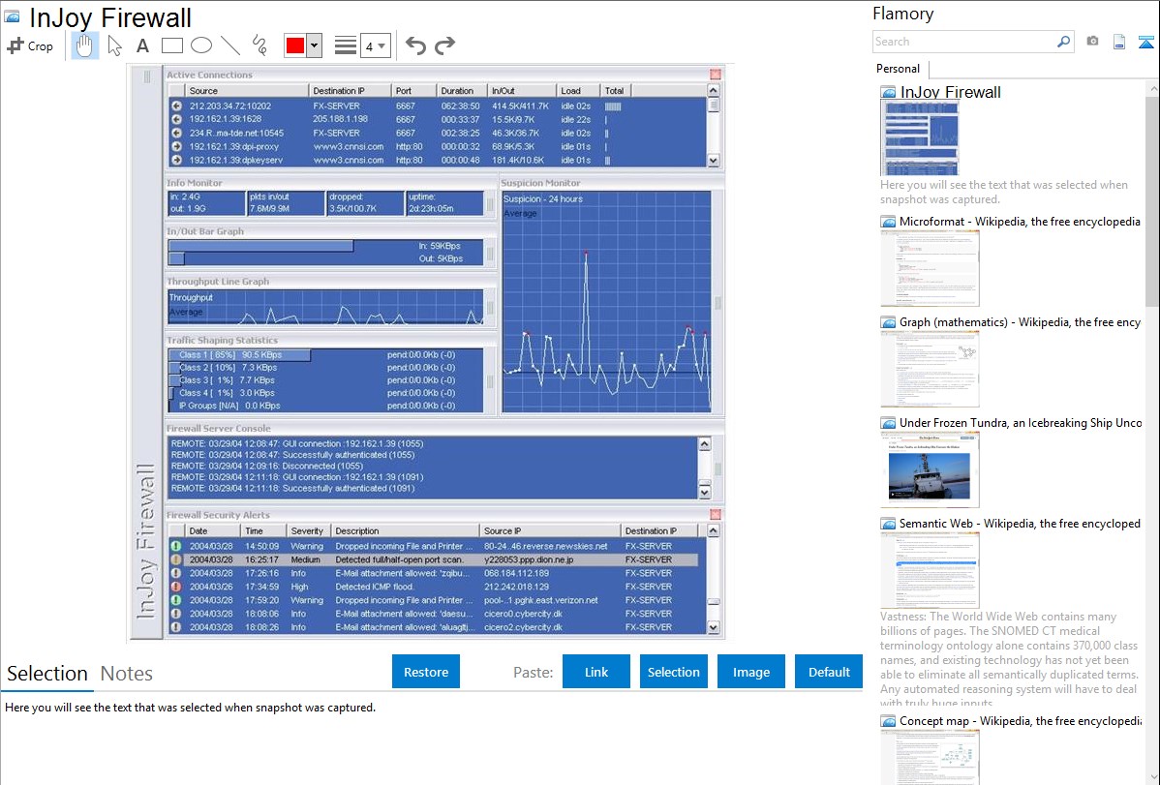Switch to the Notes tab
Image resolution: width=1160 pixels, height=785 pixels.
coord(126,674)
